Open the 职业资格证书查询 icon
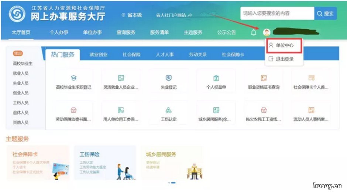347x192 pixels. point(264,78)
